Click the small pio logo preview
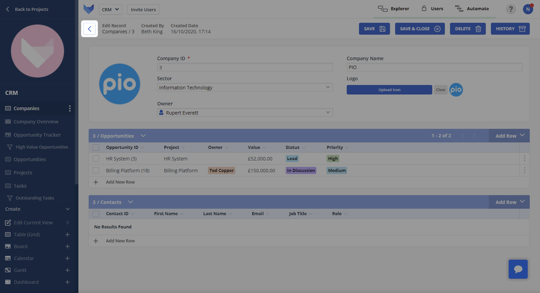 456,90
